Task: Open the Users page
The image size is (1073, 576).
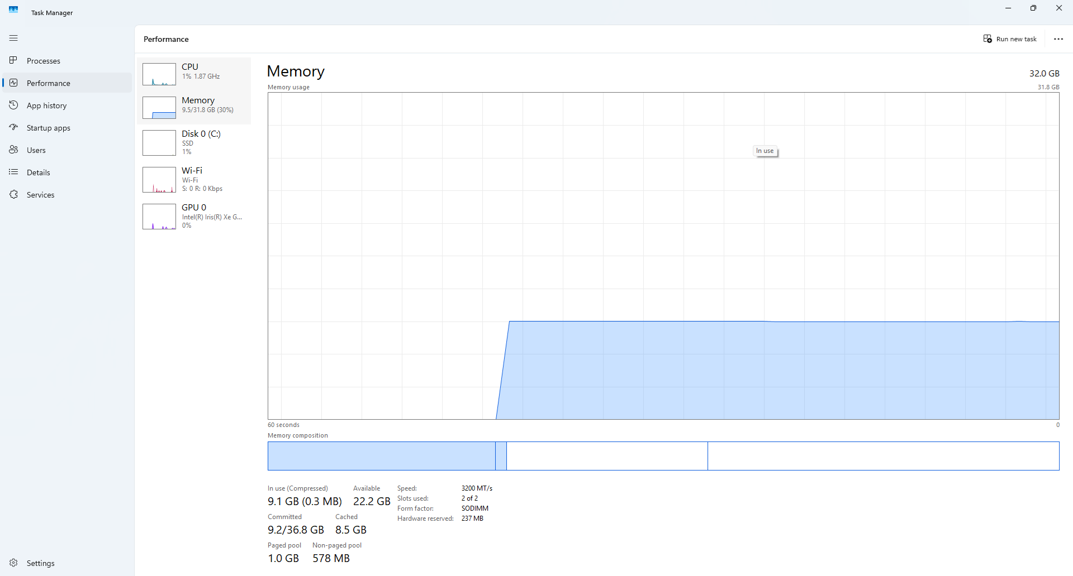Action: pyautogui.click(x=67, y=150)
